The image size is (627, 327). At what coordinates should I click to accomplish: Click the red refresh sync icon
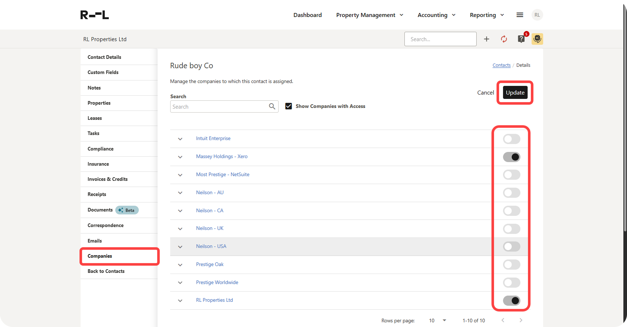[x=504, y=39]
